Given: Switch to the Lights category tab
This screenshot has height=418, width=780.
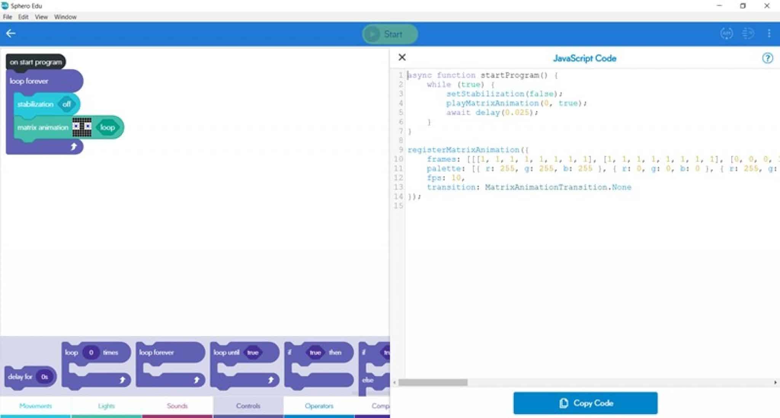Looking at the screenshot, I should tap(106, 406).
